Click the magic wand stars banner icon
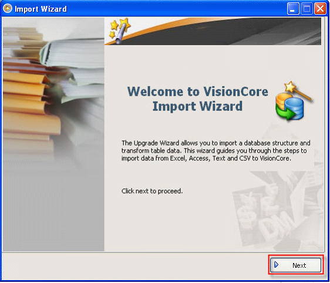 (x=120, y=31)
